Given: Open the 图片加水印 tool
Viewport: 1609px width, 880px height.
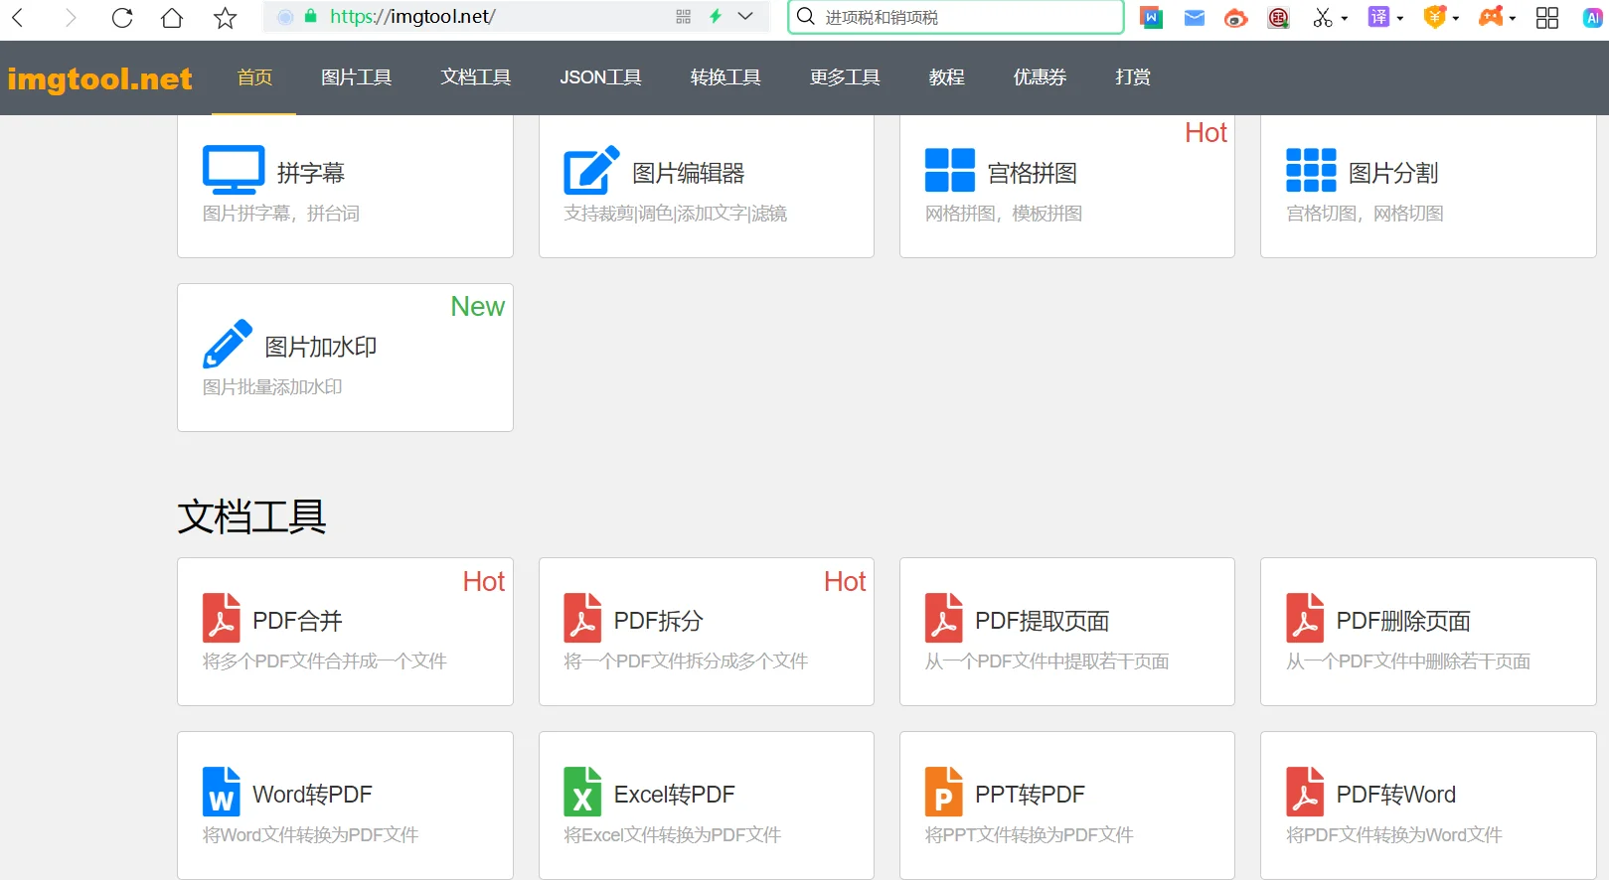Looking at the screenshot, I should [321, 347].
